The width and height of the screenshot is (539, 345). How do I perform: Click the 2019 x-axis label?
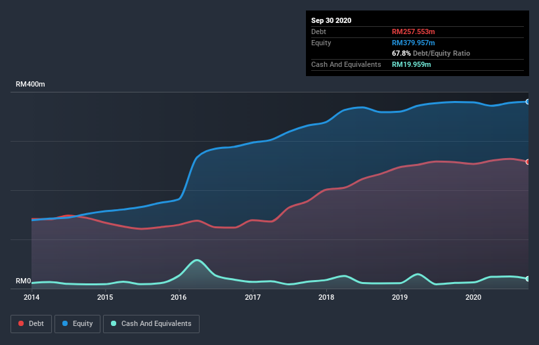tap(399, 297)
